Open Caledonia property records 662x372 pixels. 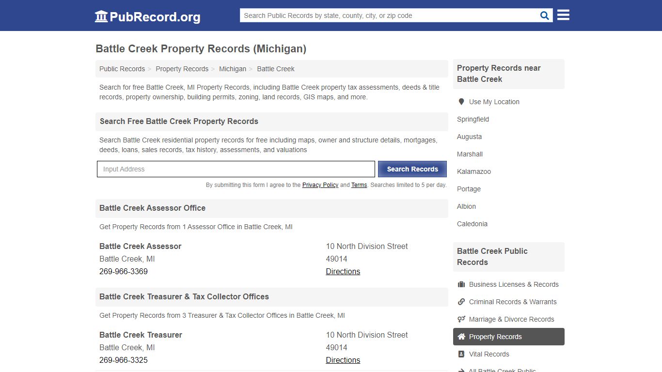[472, 224]
